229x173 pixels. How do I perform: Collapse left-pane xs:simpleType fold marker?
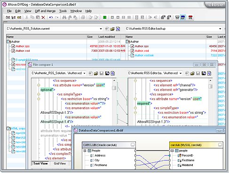[39, 94]
